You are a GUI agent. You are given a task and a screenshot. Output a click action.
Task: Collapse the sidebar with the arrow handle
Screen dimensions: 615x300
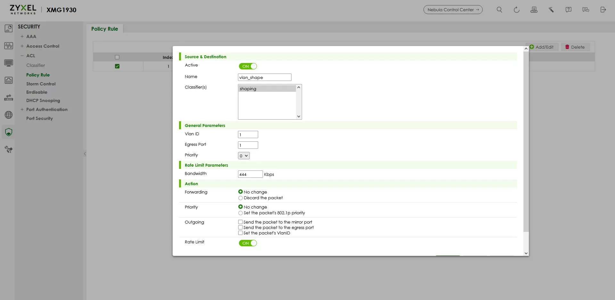point(85,154)
